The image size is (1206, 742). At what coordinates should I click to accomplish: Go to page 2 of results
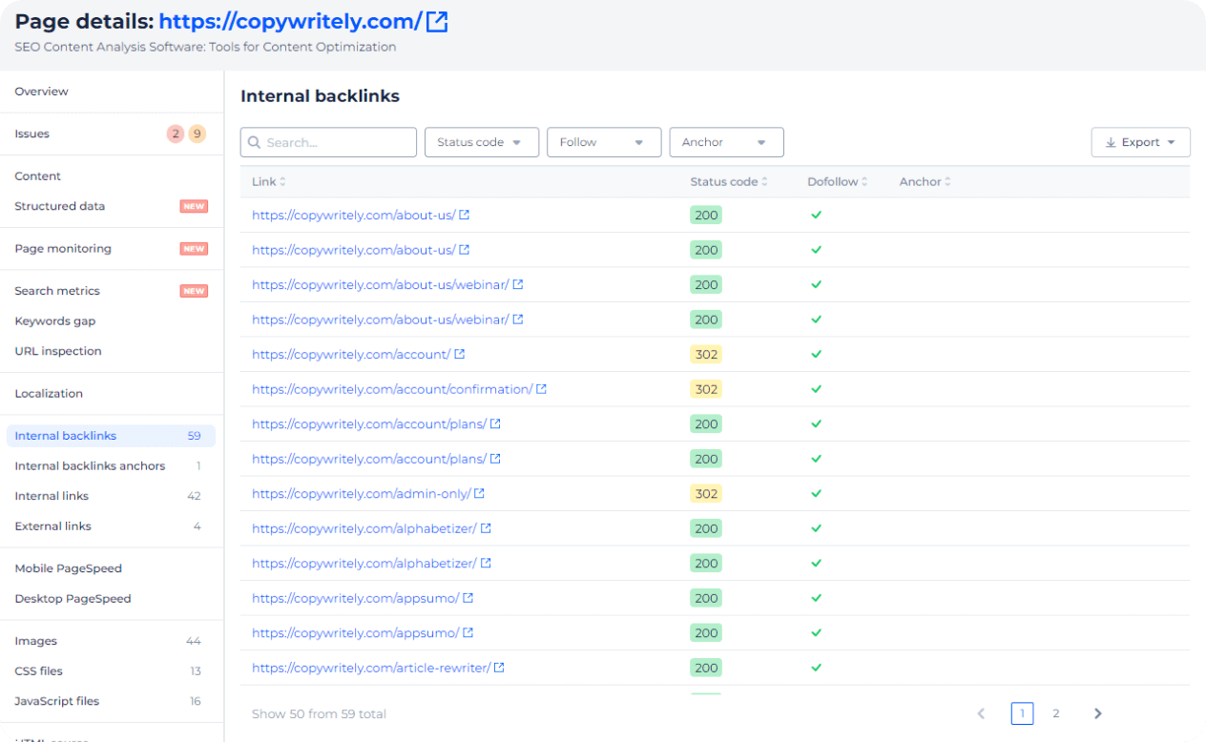click(1056, 713)
